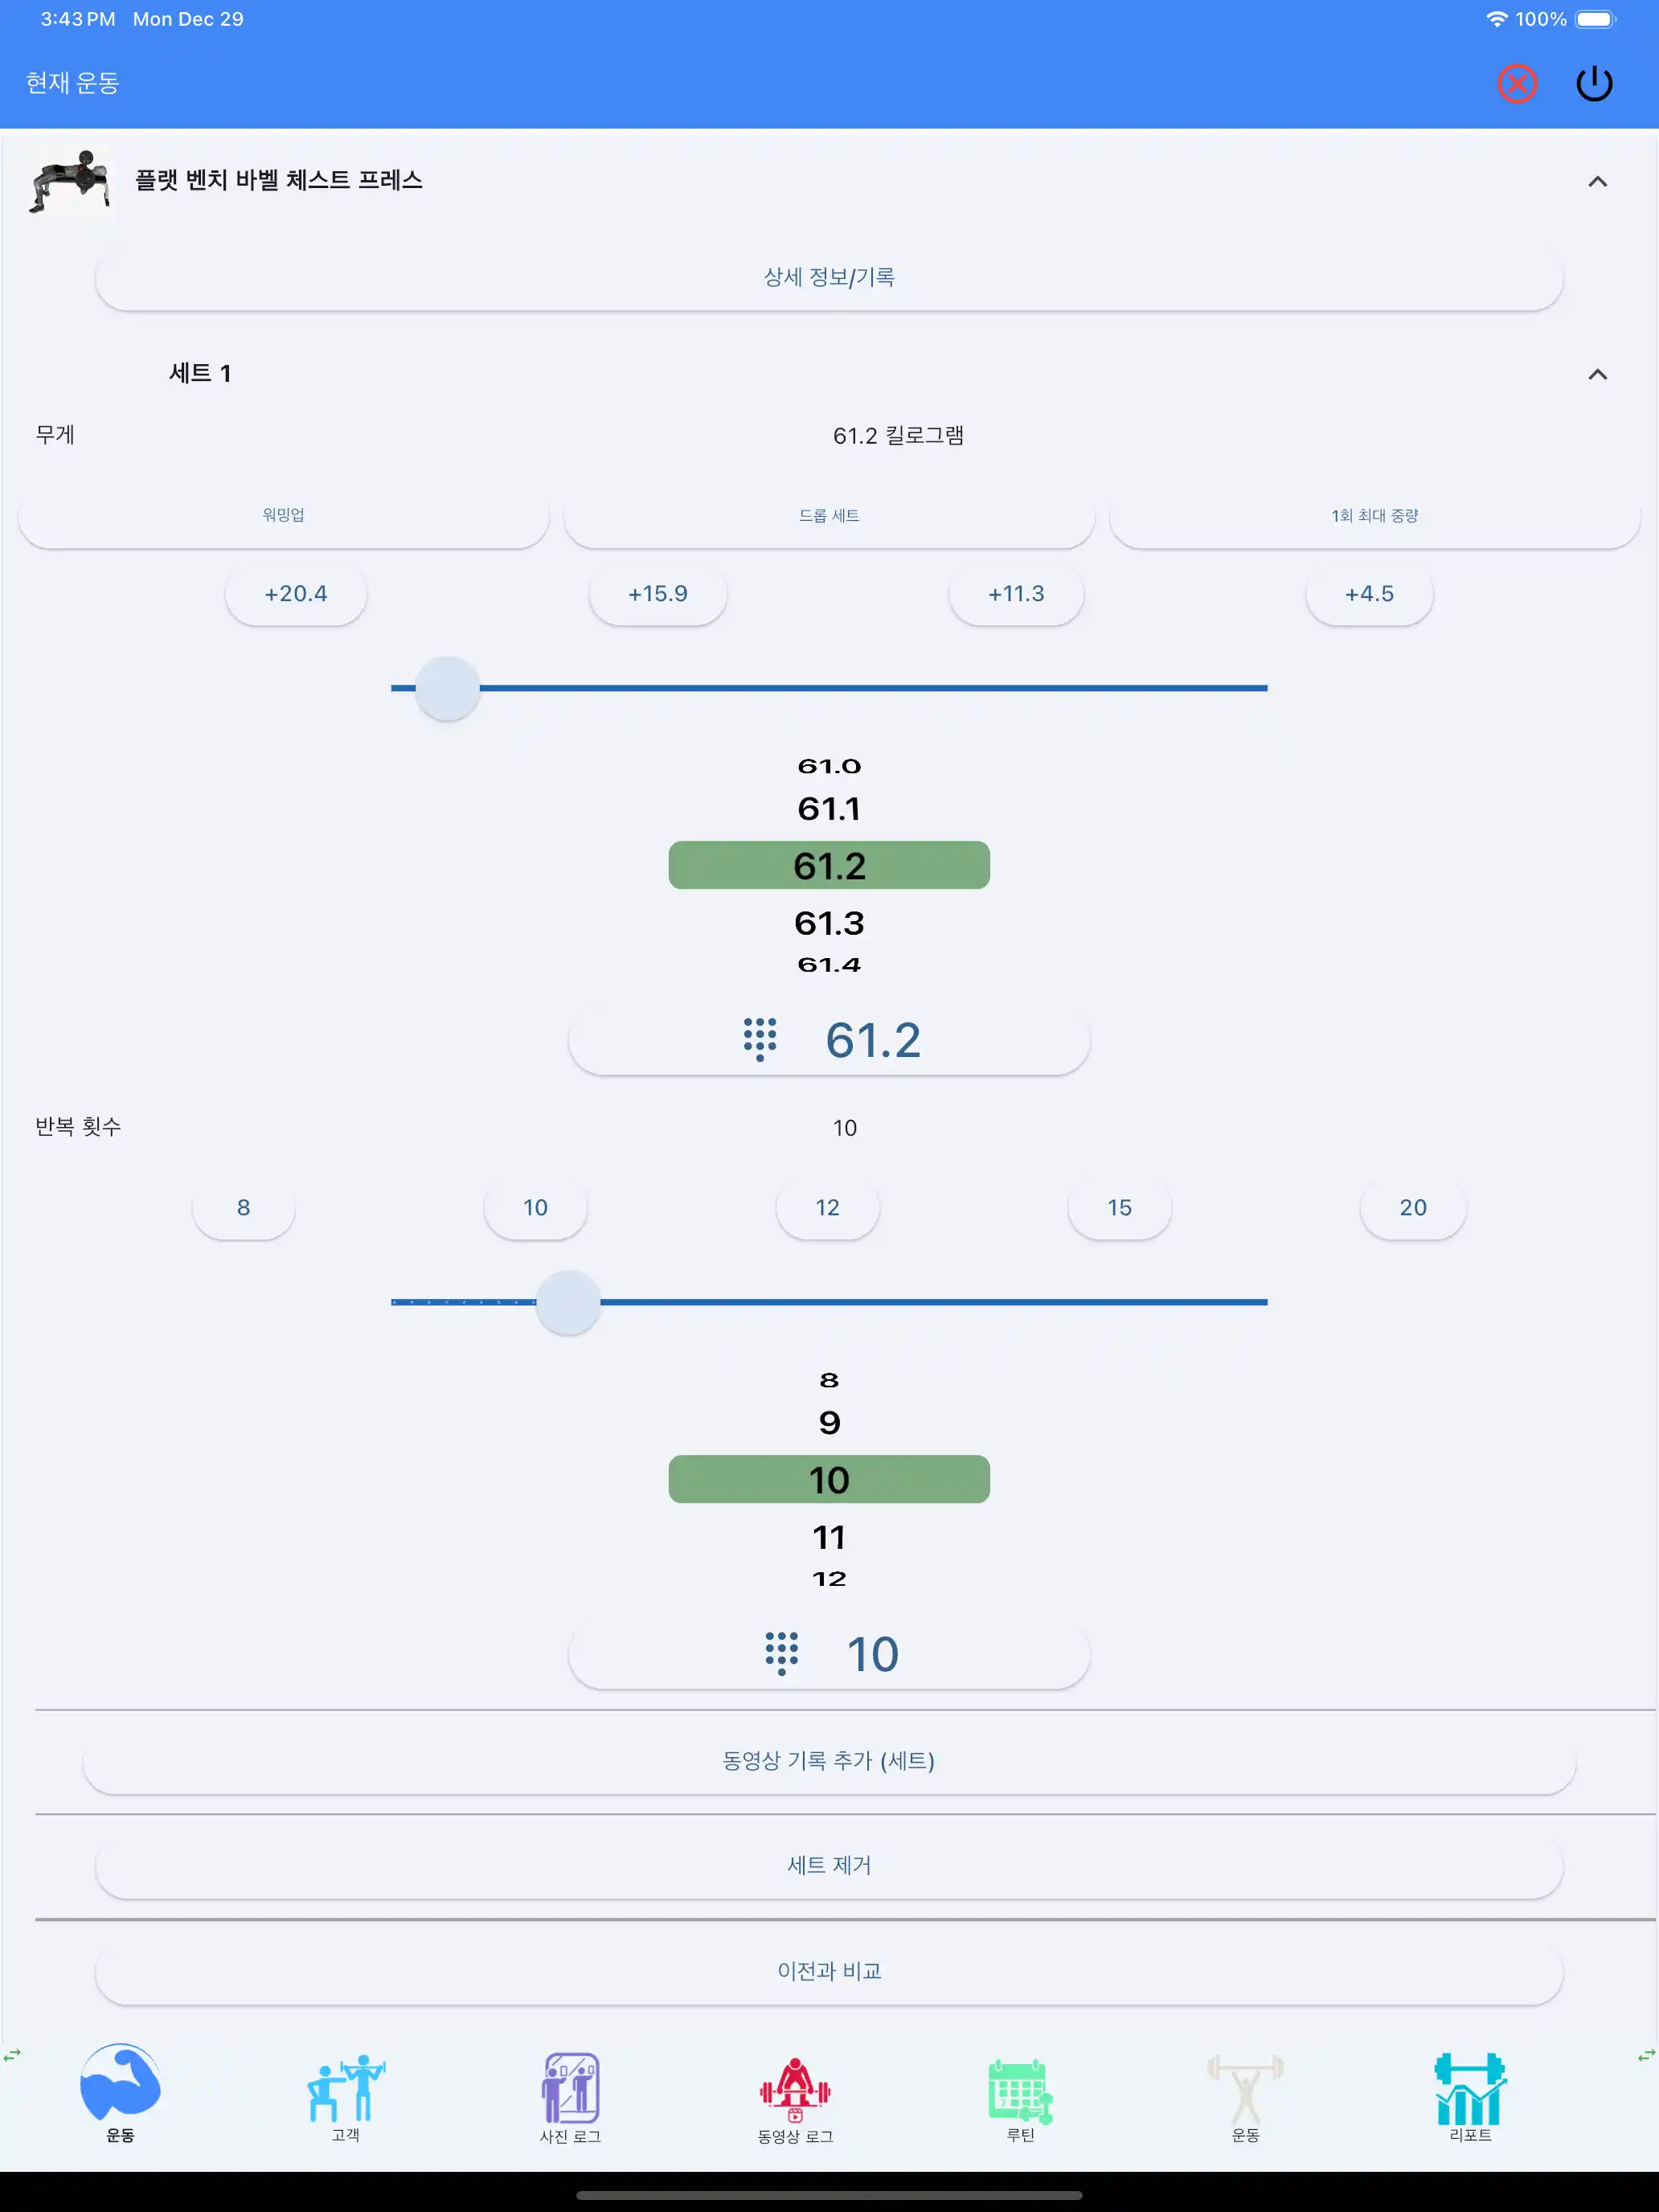This screenshot has height=2212, width=1659.
Task: Select the highlighted 10 reps value
Action: 828,1480
